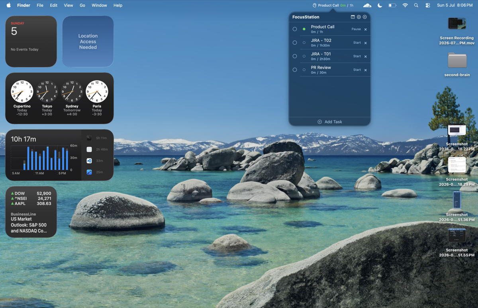Mark PR Review task as complete
The height and width of the screenshot is (308, 478).
pyautogui.click(x=295, y=70)
